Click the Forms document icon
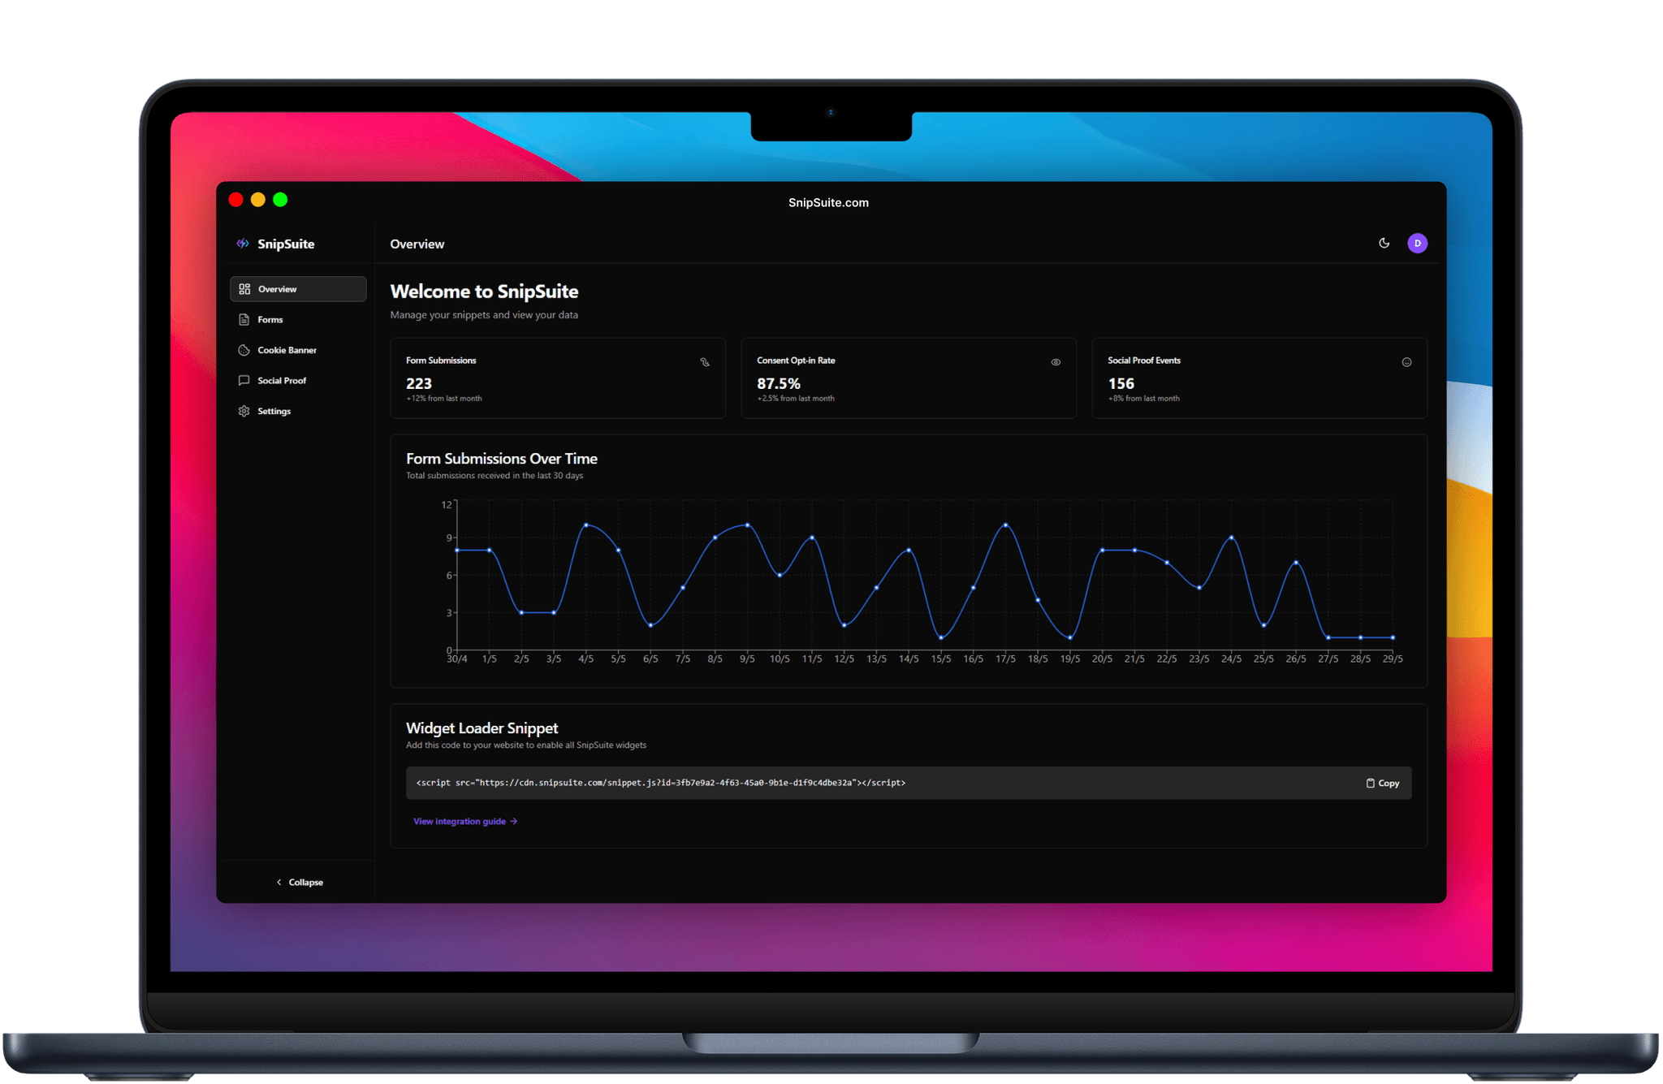Image resolution: width=1663 pixels, height=1084 pixels. [244, 320]
